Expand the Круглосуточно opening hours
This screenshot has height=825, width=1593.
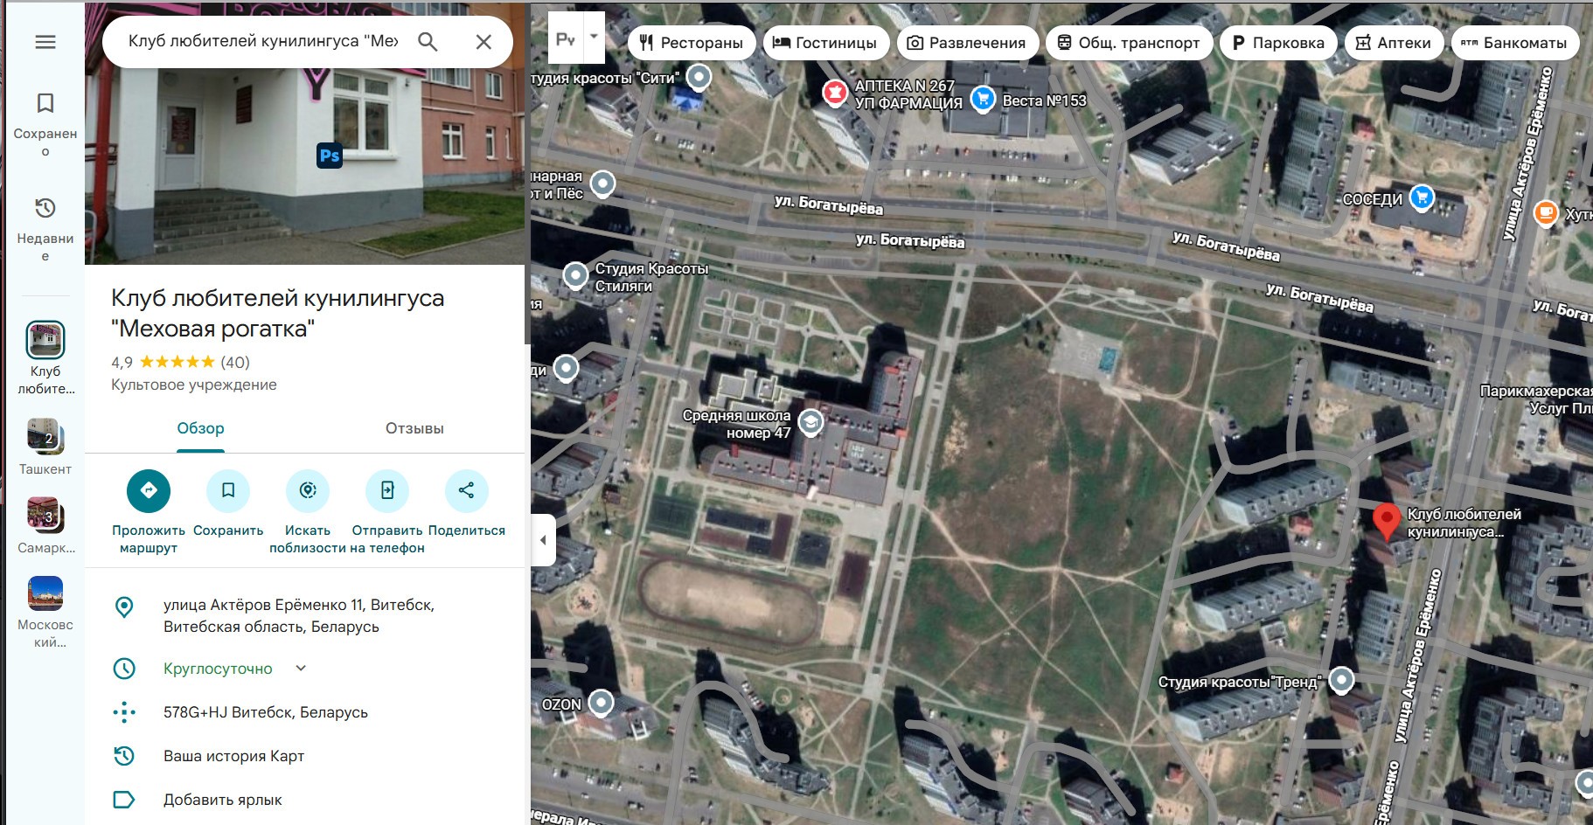click(x=301, y=669)
